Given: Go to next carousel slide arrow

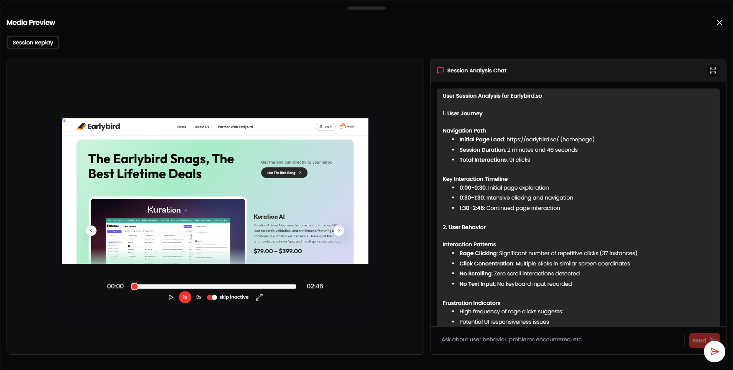Looking at the screenshot, I should pos(339,231).
